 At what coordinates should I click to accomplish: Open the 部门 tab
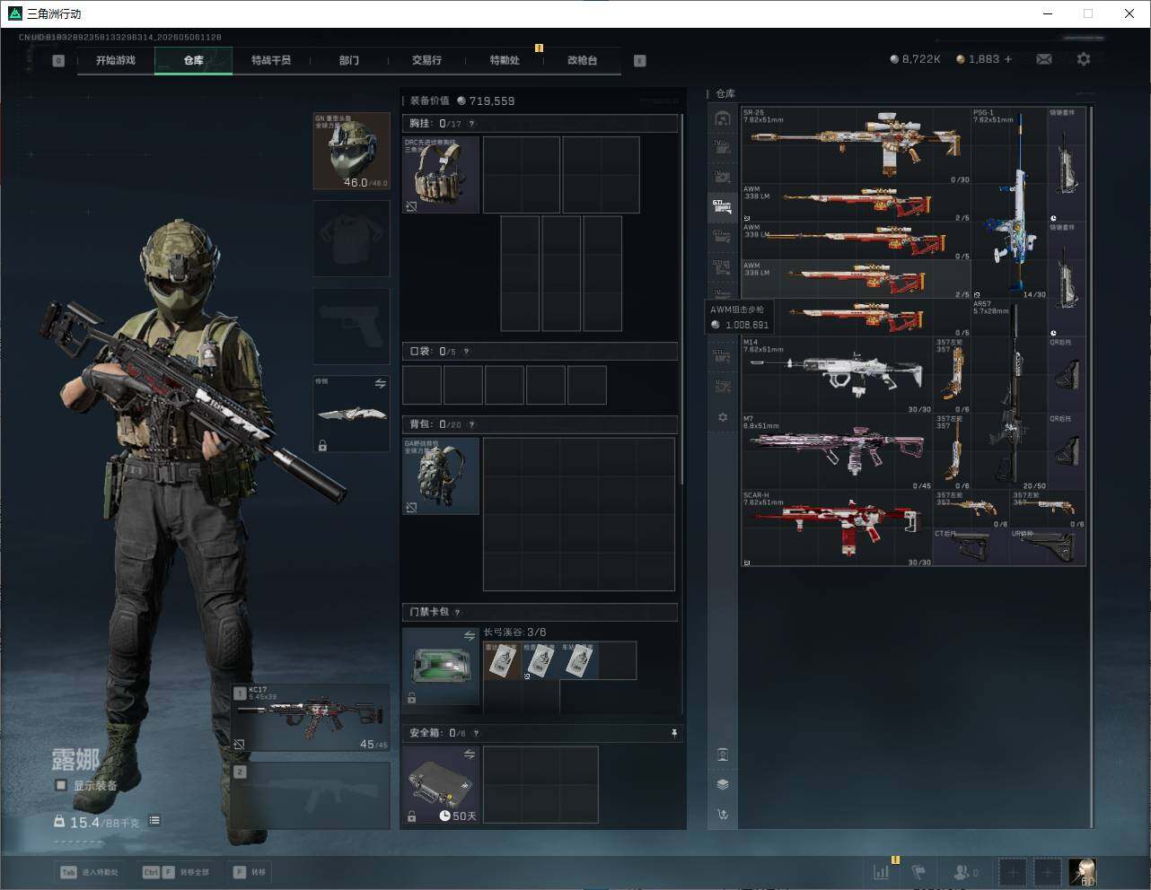[349, 60]
